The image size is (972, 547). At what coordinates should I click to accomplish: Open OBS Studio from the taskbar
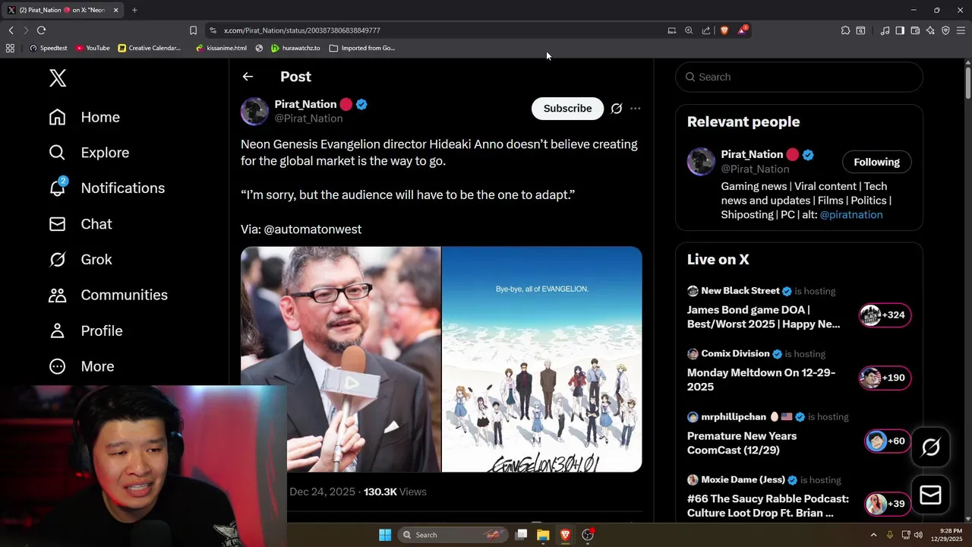click(x=588, y=535)
